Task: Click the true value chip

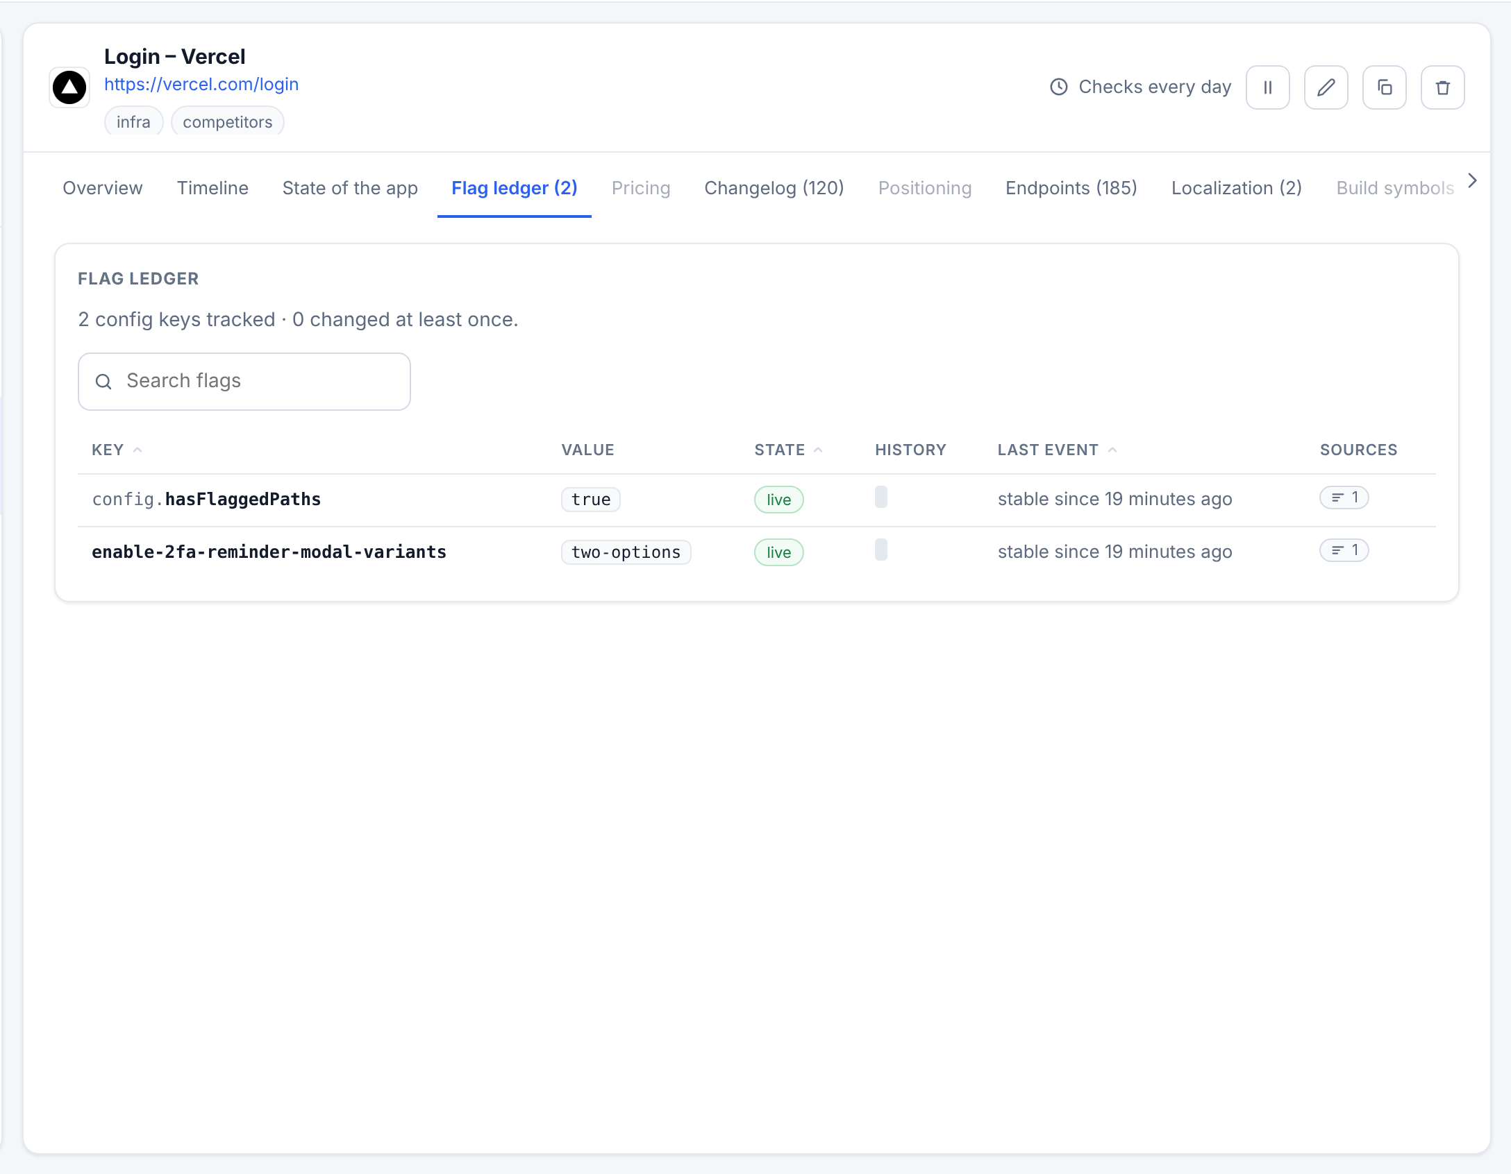Action: (591, 500)
